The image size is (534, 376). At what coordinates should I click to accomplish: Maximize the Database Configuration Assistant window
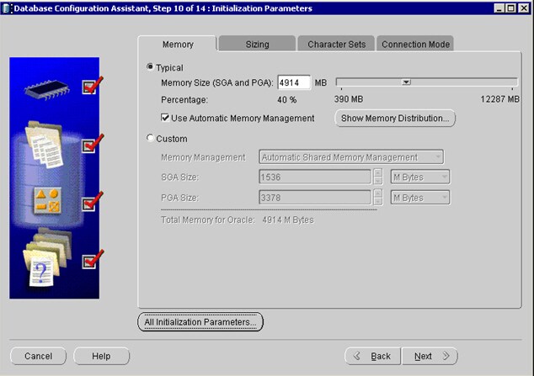(x=511, y=8)
